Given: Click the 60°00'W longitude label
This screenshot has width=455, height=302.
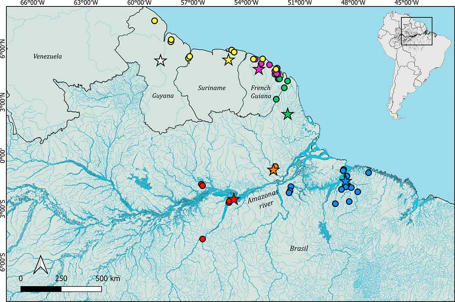Looking at the screenshot, I should click(140, 3).
